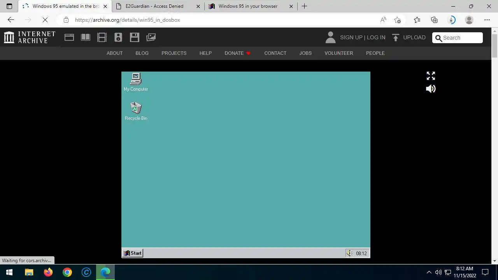Click the page vertical scrollbar
Image resolution: width=498 pixels, height=280 pixels.
coord(495,46)
